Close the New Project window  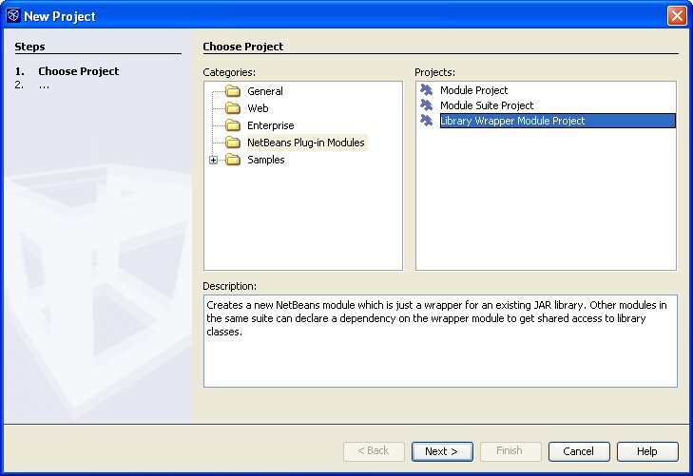coord(677,16)
